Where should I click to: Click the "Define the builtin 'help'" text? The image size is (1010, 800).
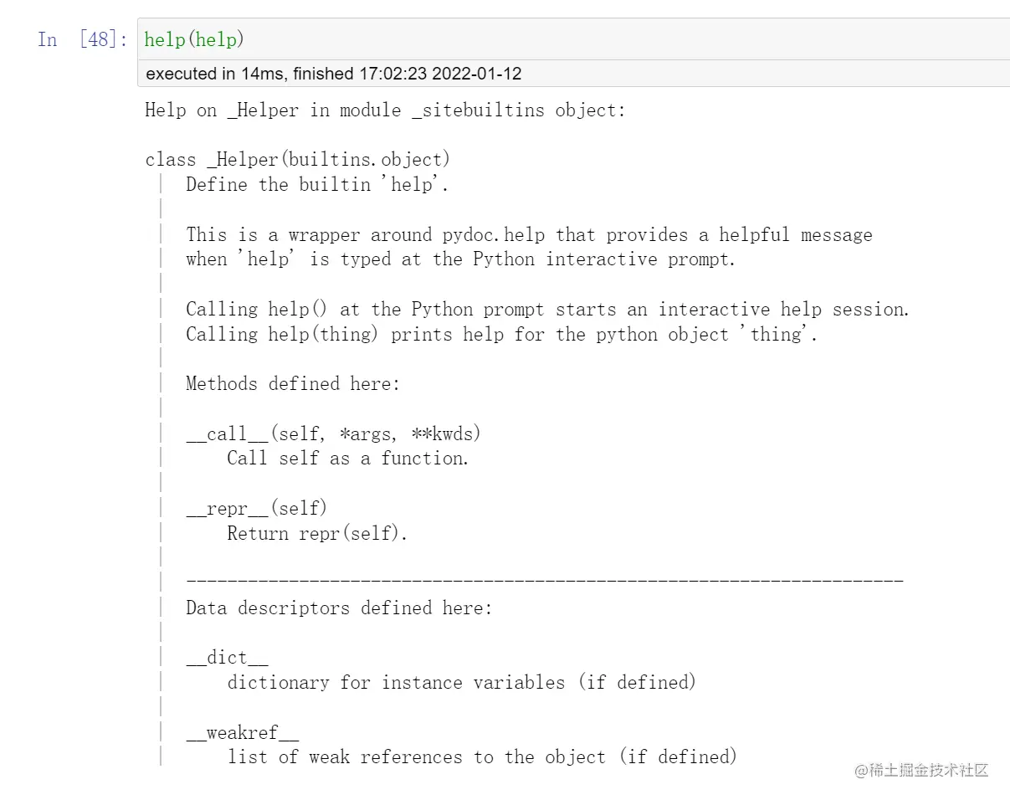coord(317,185)
